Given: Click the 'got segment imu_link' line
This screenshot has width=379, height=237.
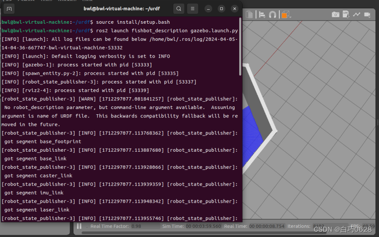Looking at the screenshot, I should coord(34,193).
